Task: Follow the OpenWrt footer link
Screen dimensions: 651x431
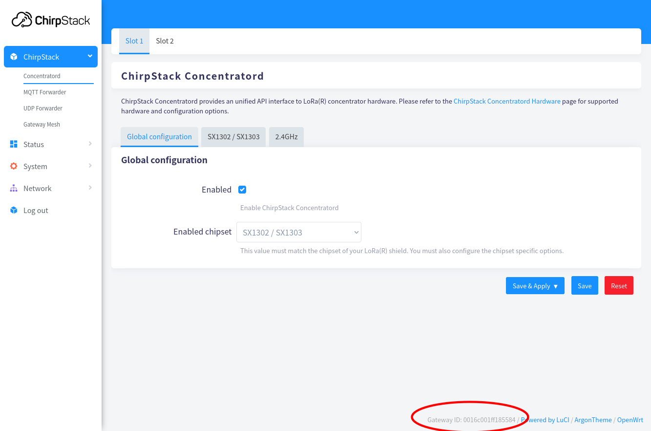Action: (x=630, y=420)
